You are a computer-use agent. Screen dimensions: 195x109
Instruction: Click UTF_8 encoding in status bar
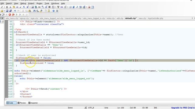[x=91, y=108]
